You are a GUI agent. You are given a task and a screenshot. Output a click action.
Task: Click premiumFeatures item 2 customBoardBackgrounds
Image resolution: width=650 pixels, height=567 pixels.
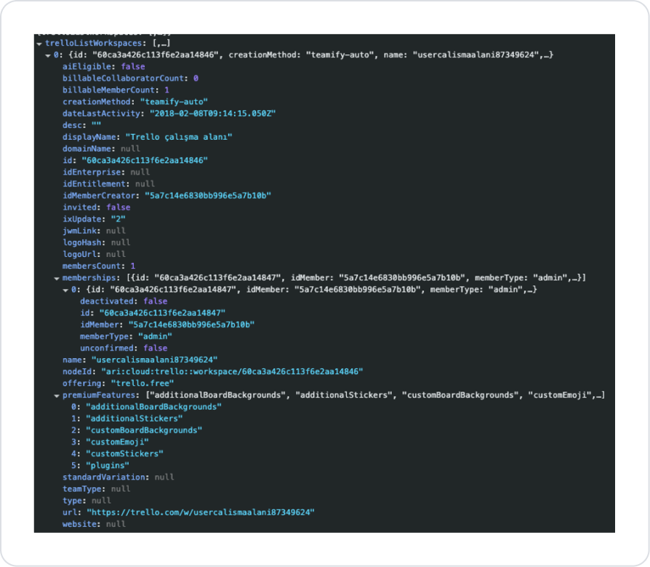[x=137, y=430]
